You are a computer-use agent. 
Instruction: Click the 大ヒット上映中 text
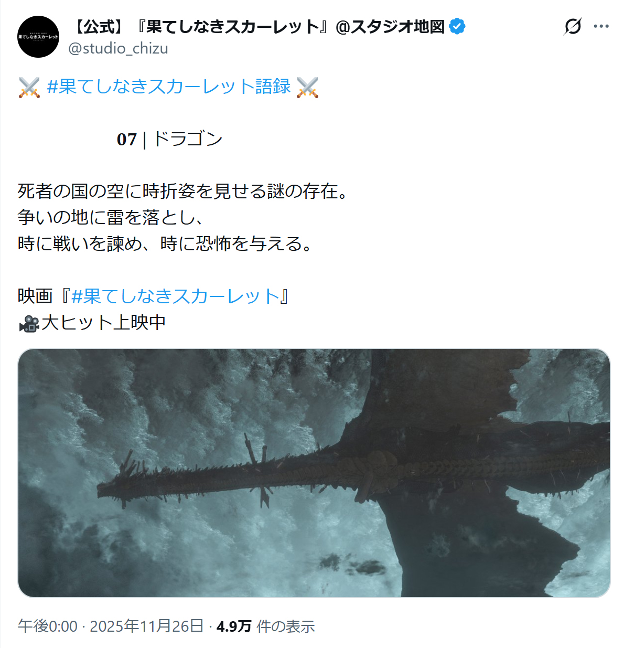(x=104, y=323)
